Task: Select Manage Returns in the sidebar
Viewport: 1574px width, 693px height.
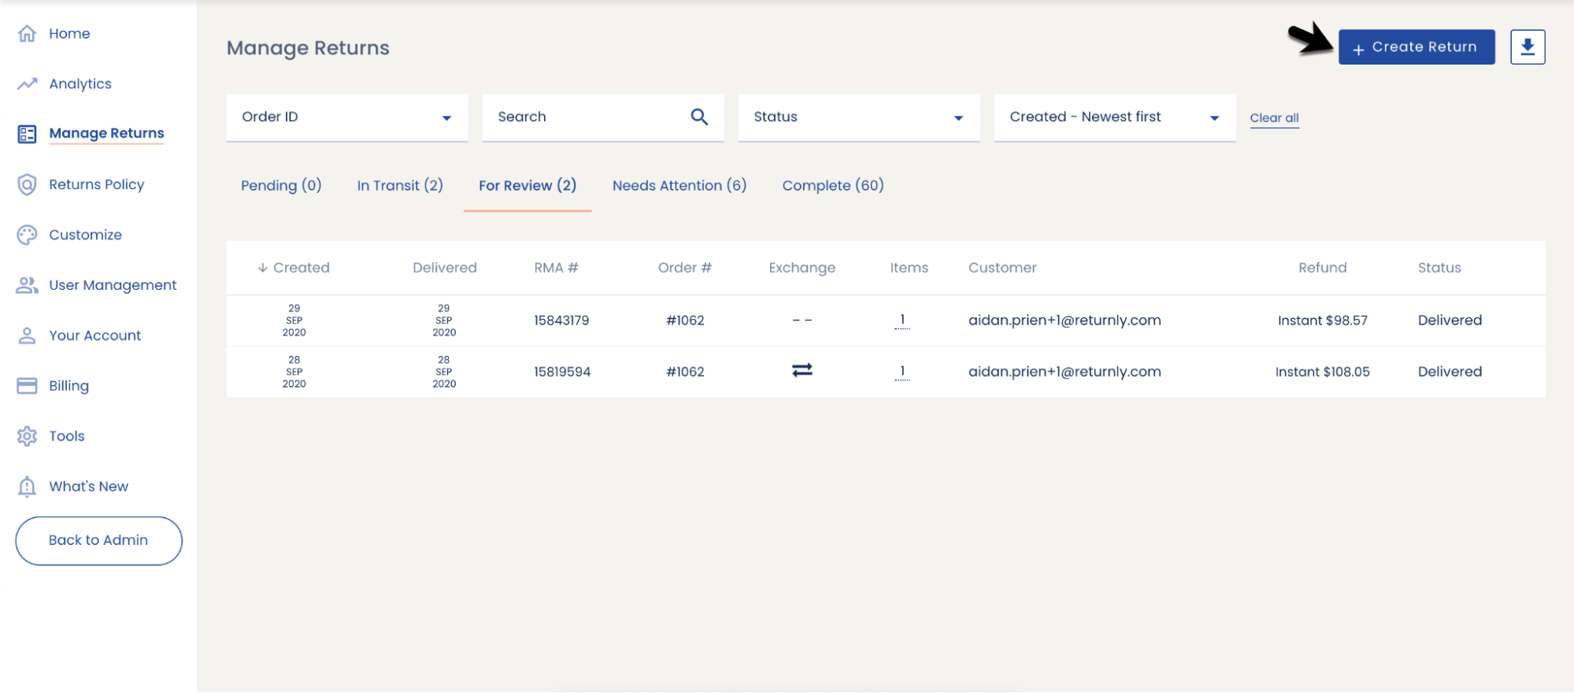Action: click(x=106, y=133)
